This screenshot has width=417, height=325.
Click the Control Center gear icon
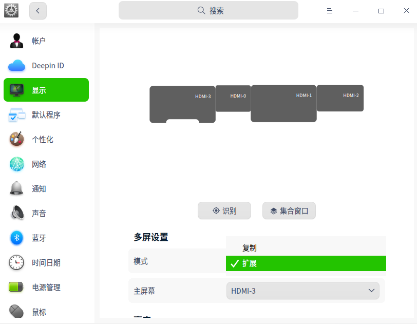(11, 11)
